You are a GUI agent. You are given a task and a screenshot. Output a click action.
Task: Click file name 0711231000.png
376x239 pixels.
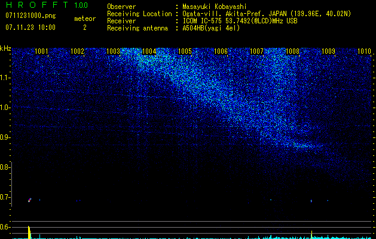(x=30, y=16)
